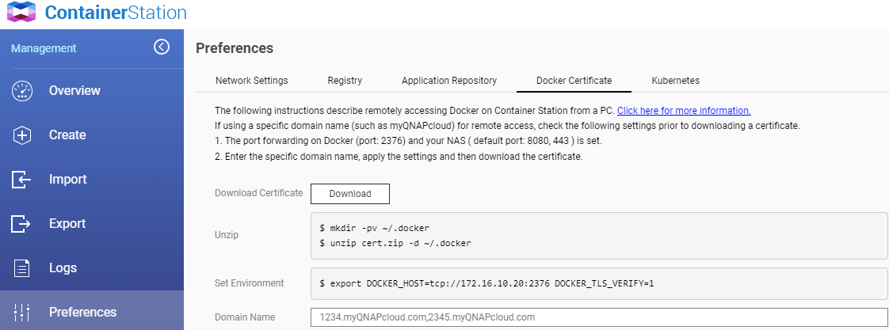Click the Container Station logo icon
Image resolution: width=889 pixels, height=330 pixels.
coord(21,13)
